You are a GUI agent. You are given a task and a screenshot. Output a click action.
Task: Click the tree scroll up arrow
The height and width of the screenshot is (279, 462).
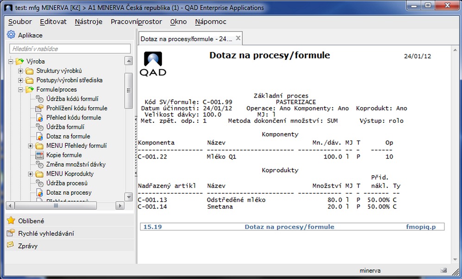tap(129, 61)
